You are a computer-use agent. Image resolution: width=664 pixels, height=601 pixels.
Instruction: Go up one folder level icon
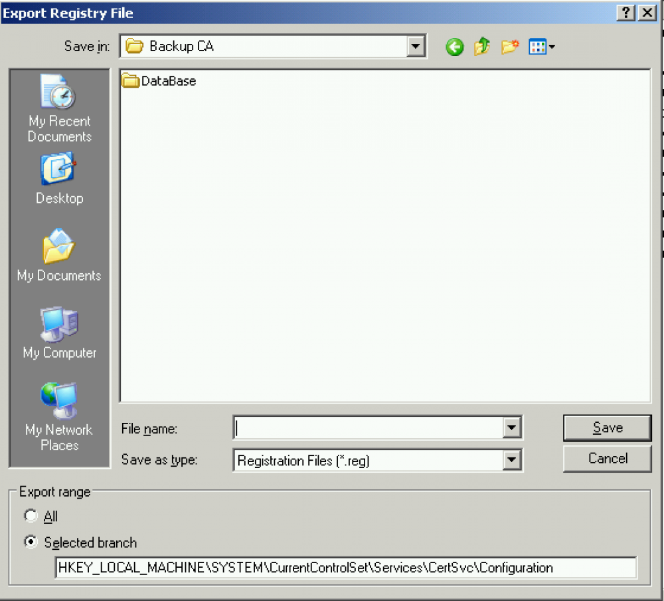tap(482, 47)
